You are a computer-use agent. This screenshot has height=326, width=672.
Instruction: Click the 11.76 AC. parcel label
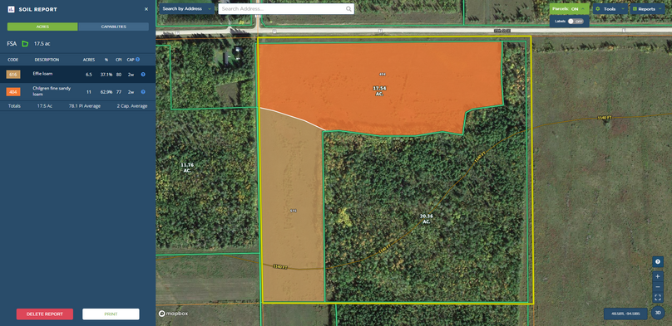(x=187, y=168)
